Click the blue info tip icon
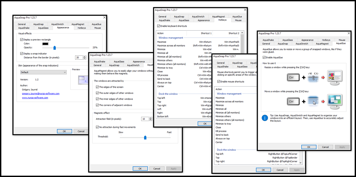The height and width of the screenshot is (177, 356). 265,118
